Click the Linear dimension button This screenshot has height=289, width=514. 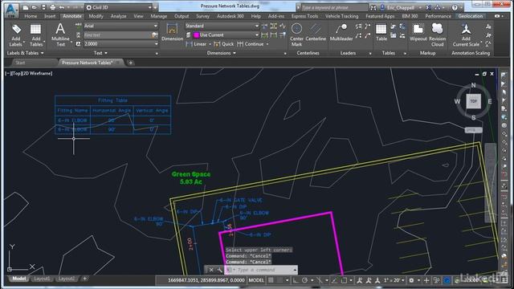coord(197,44)
